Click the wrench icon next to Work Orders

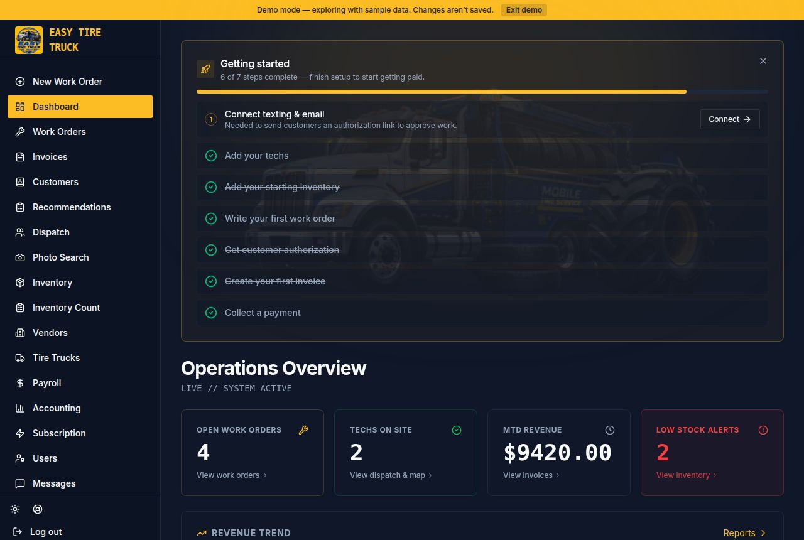[x=20, y=132]
